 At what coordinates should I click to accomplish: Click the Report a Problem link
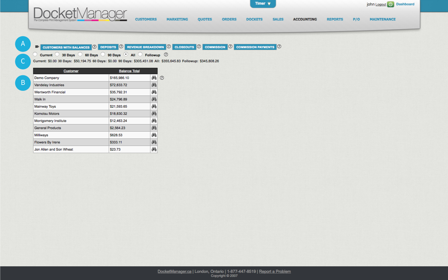pyautogui.click(x=275, y=271)
